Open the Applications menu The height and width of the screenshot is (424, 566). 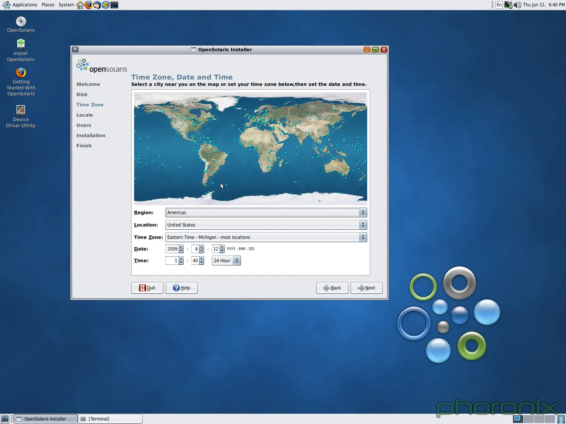point(25,5)
